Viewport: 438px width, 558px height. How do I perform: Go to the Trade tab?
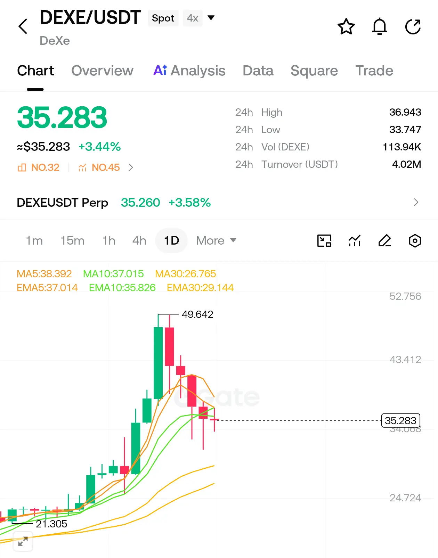[x=374, y=71]
